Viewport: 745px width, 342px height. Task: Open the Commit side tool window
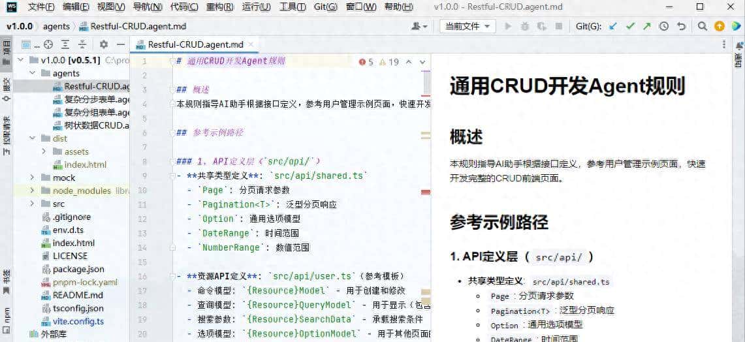(x=6, y=89)
